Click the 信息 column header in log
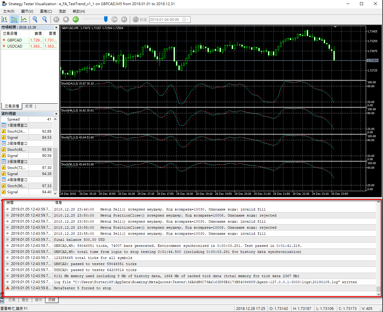The height and width of the screenshot is (312, 383). 214,202
